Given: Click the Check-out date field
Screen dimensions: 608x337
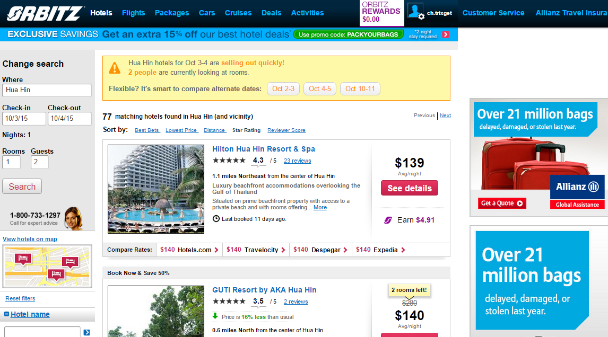Looking at the screenshot, I should 70,119.
